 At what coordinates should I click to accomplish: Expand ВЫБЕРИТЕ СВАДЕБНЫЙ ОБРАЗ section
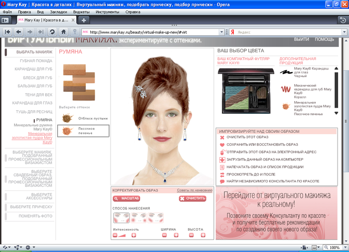click(29, 178)
